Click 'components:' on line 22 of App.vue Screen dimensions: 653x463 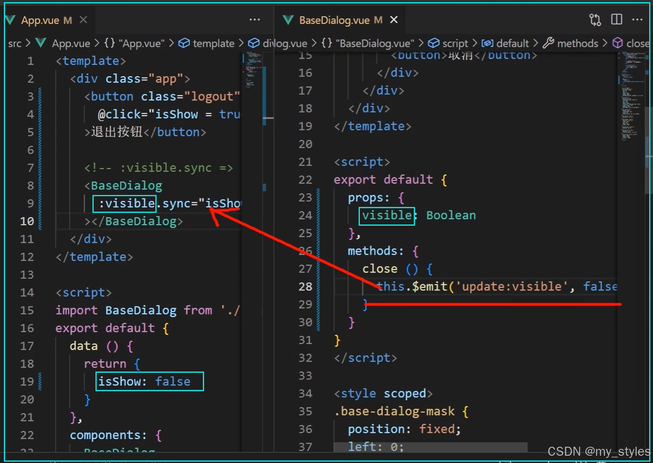108,435
